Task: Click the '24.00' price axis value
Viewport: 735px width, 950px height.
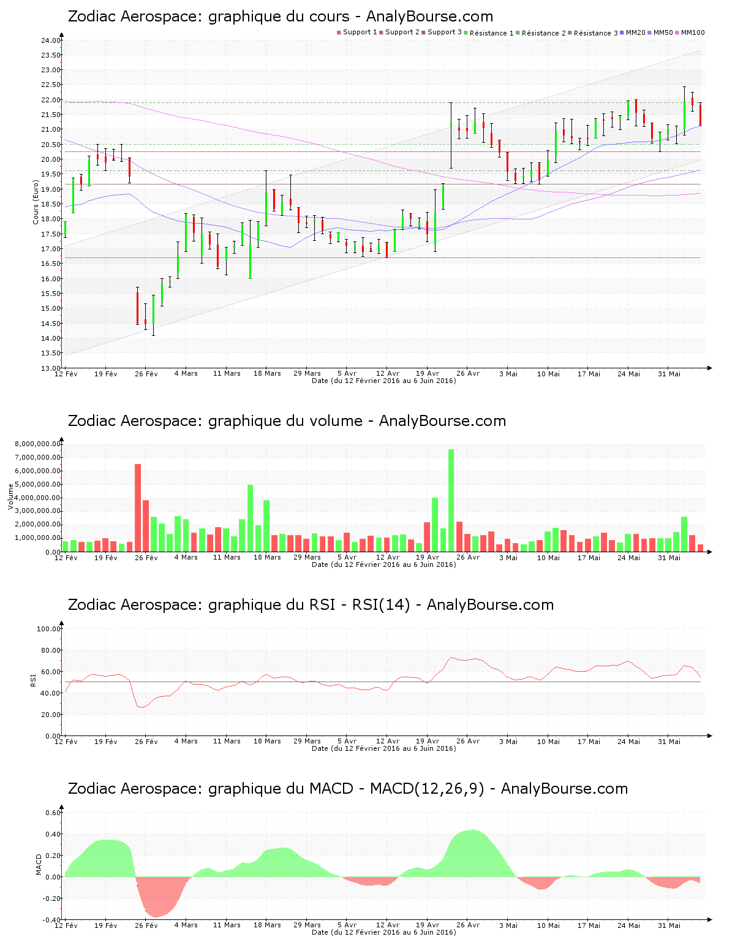Action: click(x=50, y=40)
